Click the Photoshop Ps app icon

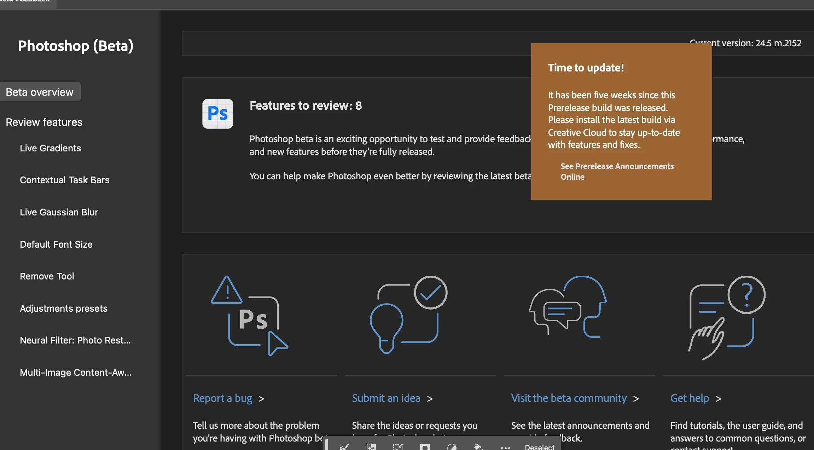point(217,114)
